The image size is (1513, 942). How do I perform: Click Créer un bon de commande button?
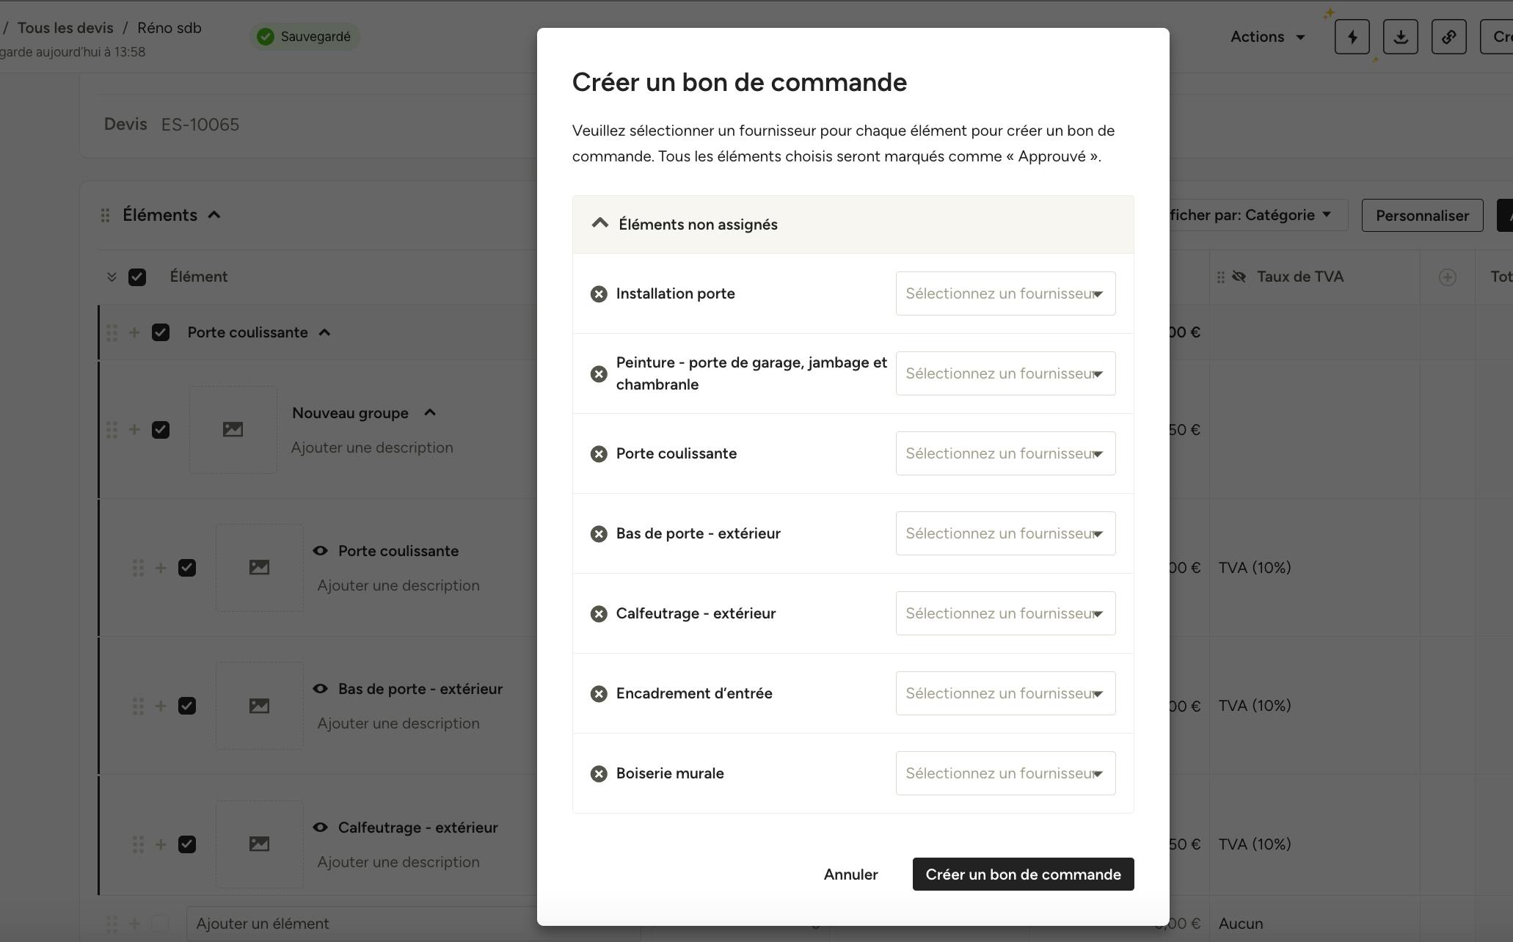pyautogui.click(x=1023, y=875)
